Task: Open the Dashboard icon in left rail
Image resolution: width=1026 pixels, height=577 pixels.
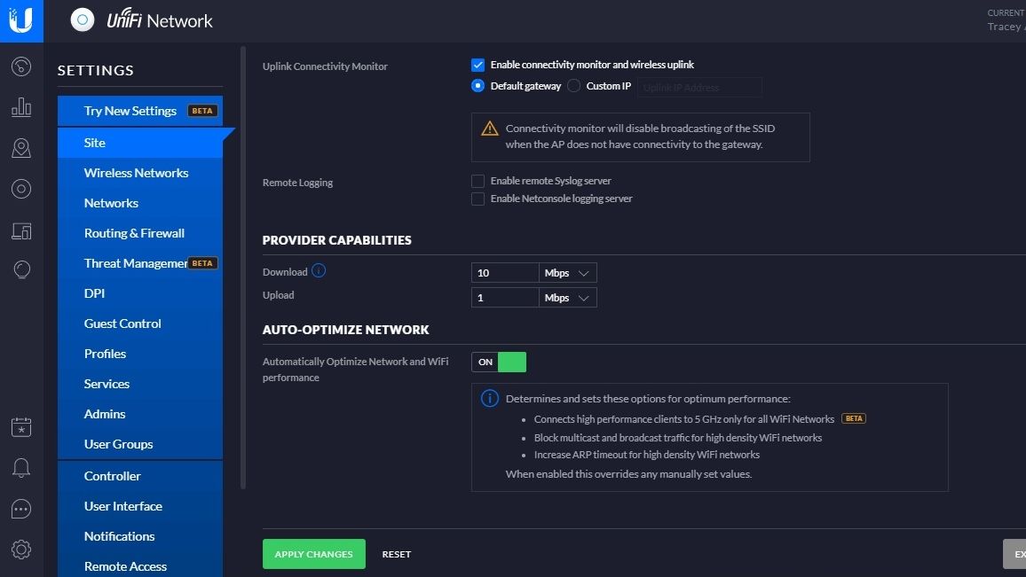Action: [21, 66]
